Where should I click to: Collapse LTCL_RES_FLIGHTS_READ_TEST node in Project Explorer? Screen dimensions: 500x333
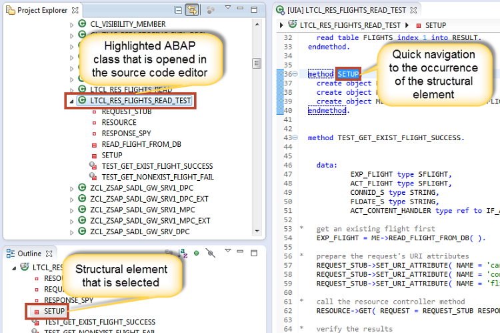click(72, 101)
